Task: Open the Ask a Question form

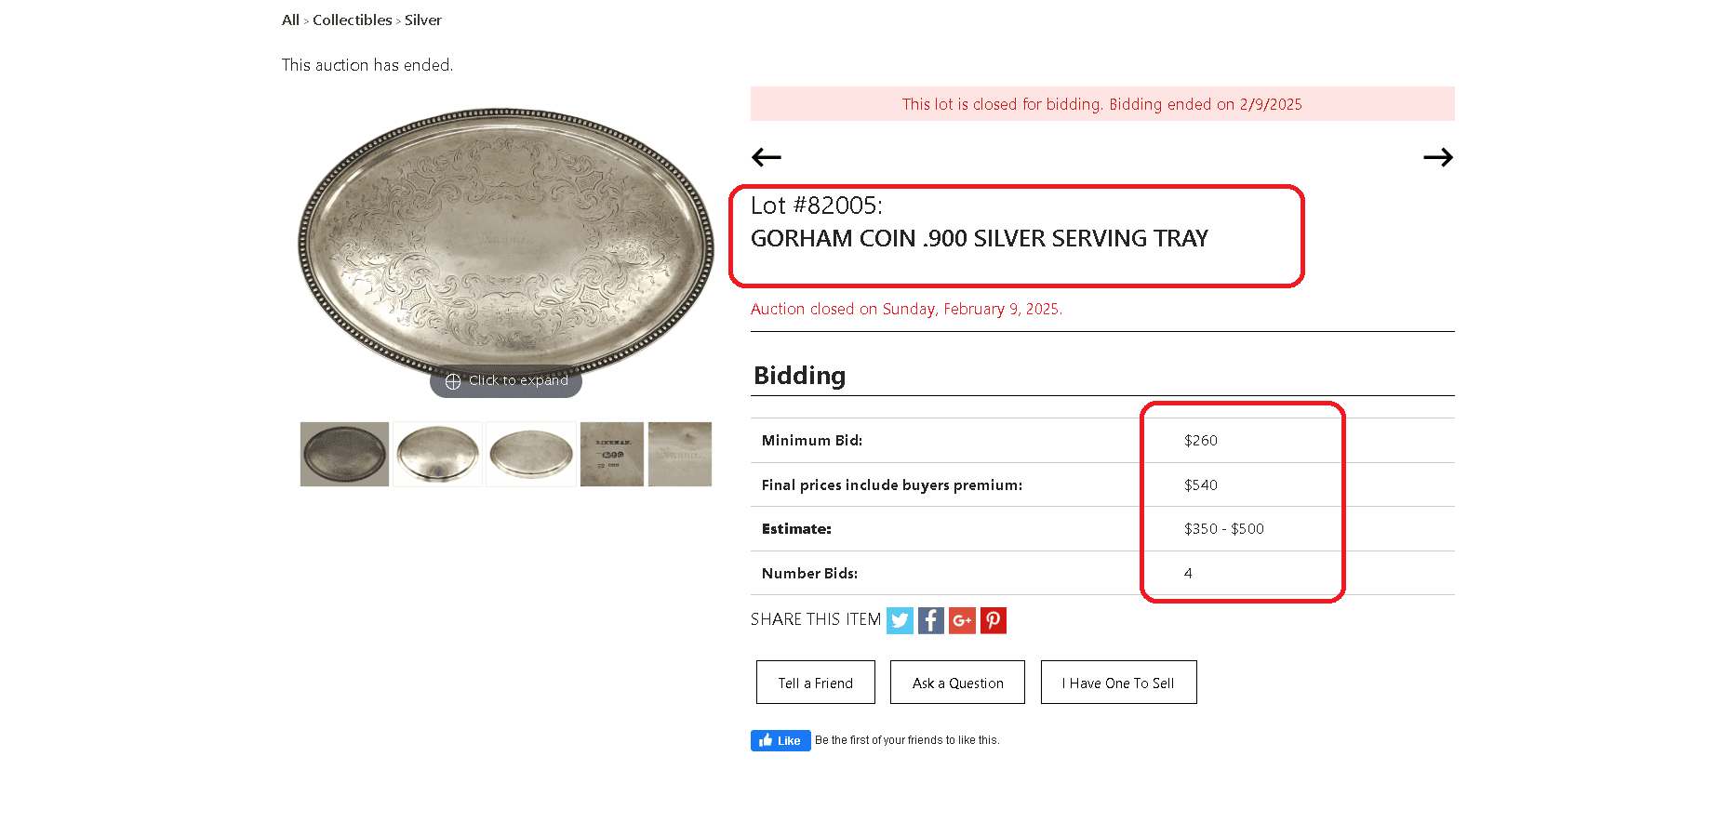Action: coord(957,682)
